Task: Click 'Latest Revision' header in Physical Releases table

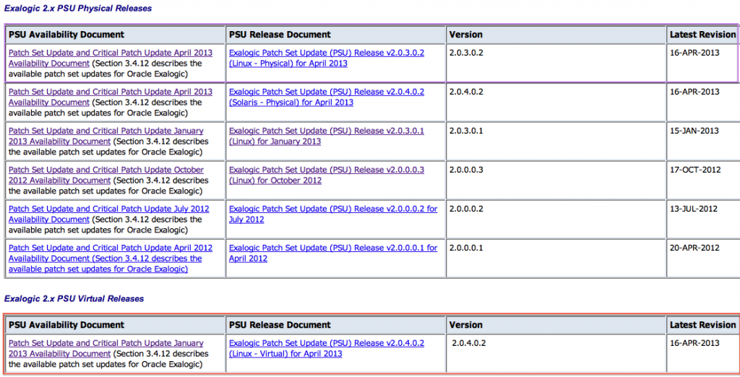Action: (x=702, y=35)
